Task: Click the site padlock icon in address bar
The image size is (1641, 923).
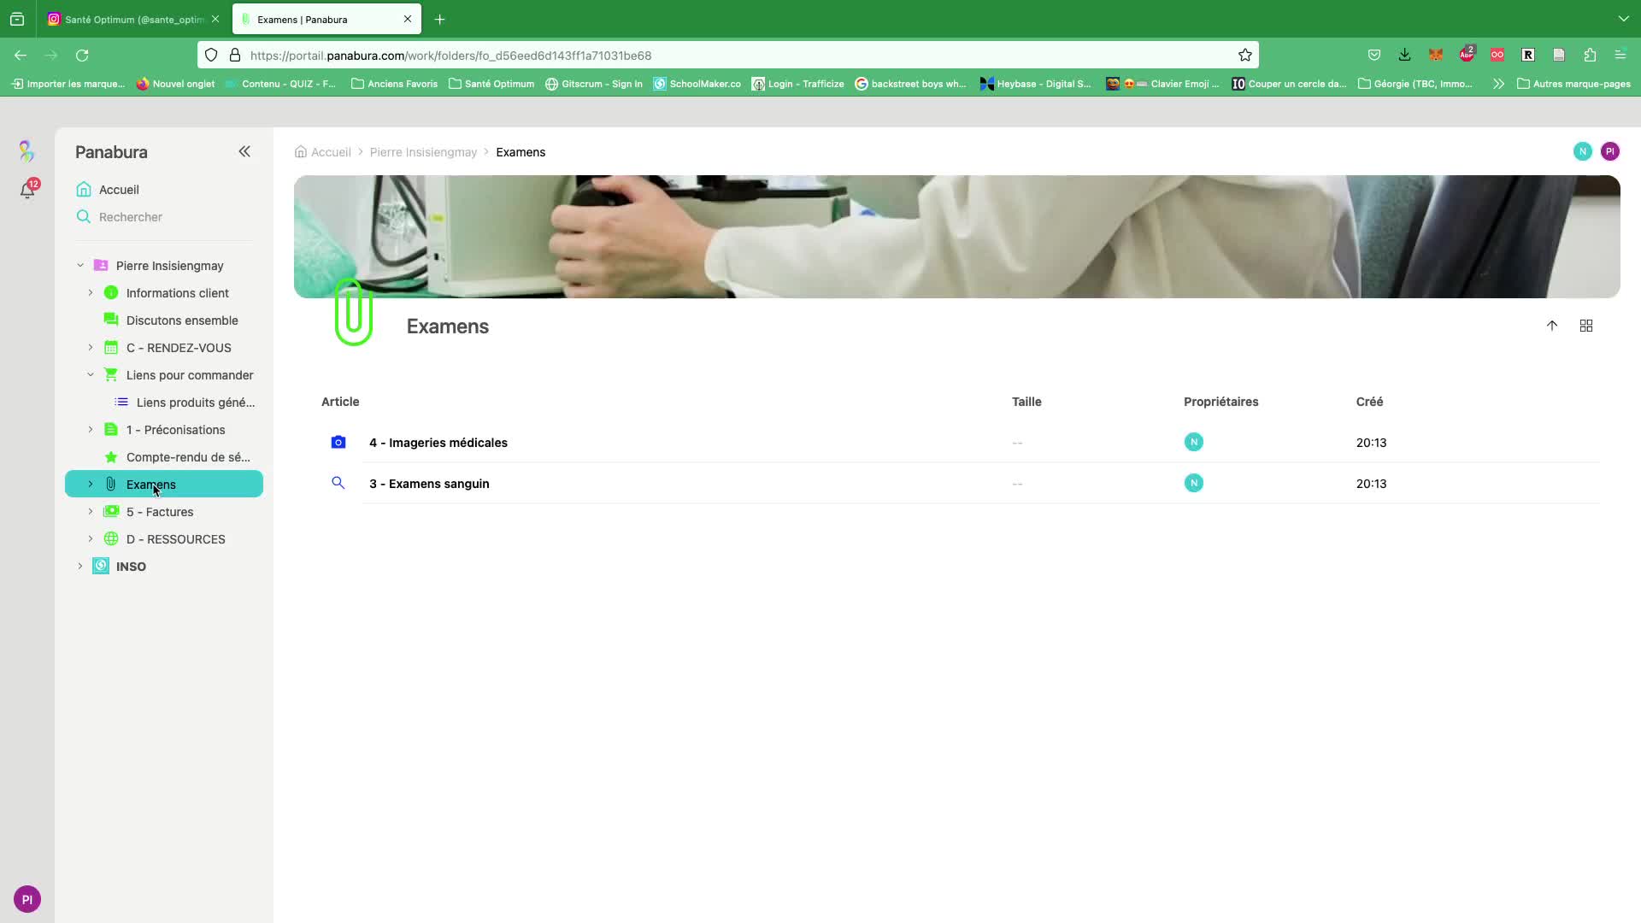Action: [x=235, y=56]
